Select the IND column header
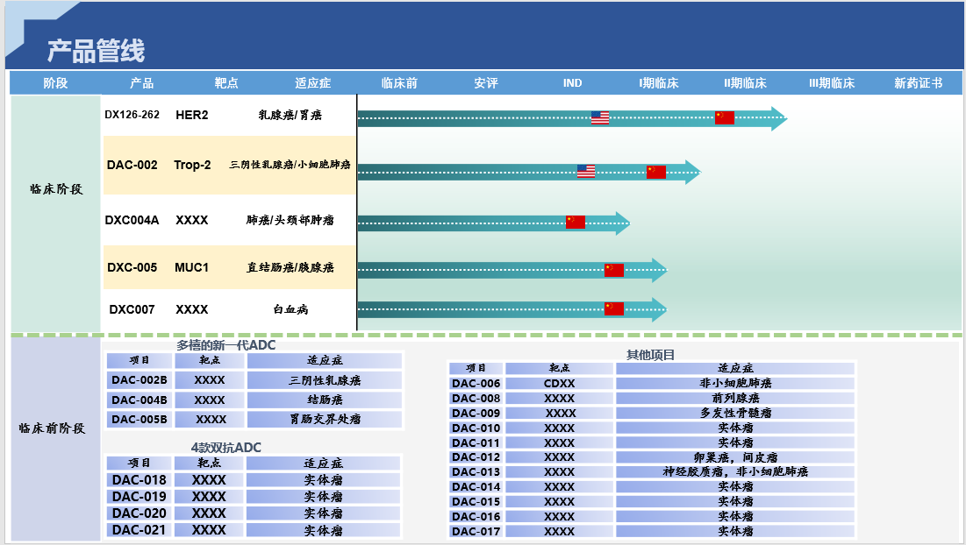This screenshot has height=545, width=966. click(x=572, y=83)
